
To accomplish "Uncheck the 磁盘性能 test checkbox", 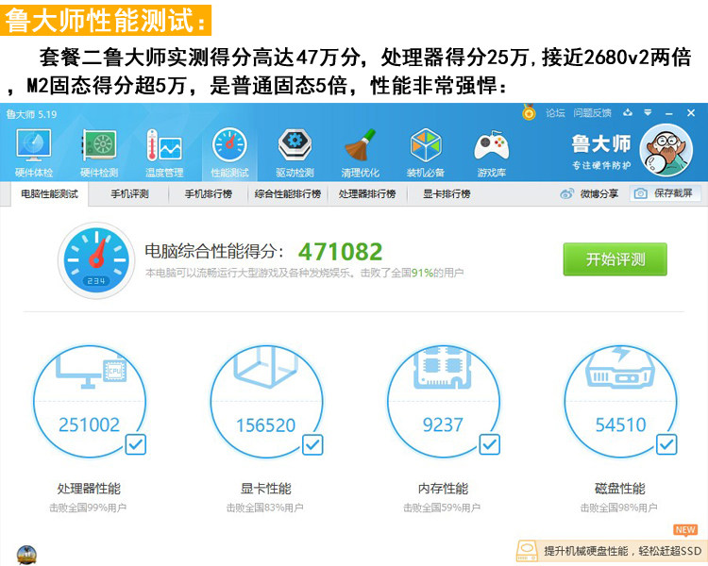I will pyautogui.click(x=666, y=444).
